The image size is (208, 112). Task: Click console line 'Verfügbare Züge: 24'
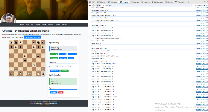pos(99,61)
